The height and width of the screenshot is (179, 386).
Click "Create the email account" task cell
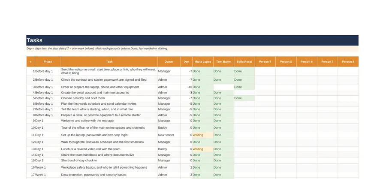[x=109, y=93]
